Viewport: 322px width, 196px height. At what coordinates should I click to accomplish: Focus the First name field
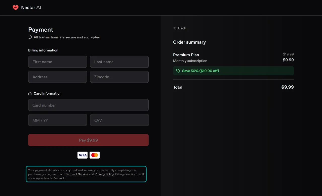point(58,62)
